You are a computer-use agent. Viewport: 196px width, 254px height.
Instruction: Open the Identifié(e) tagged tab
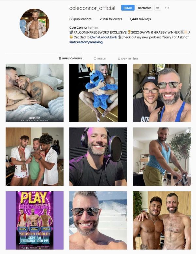pos(128,59)
